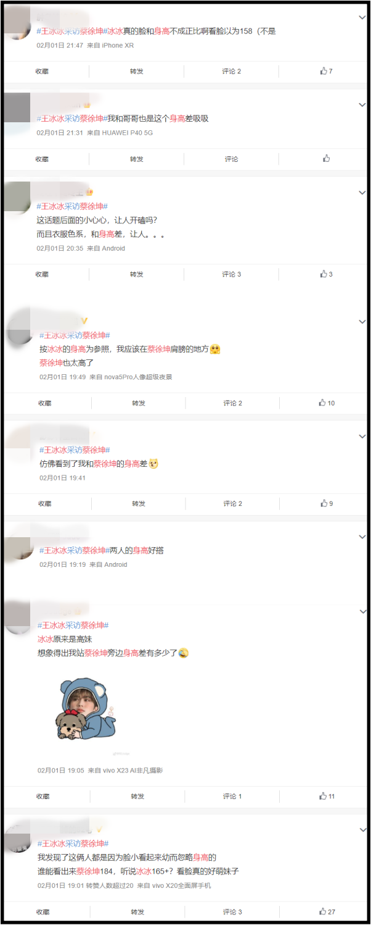Expand options chevron on the iPhone XR post
The width and height of the screenshot is (371, 925).
click(x=362, y=18)
